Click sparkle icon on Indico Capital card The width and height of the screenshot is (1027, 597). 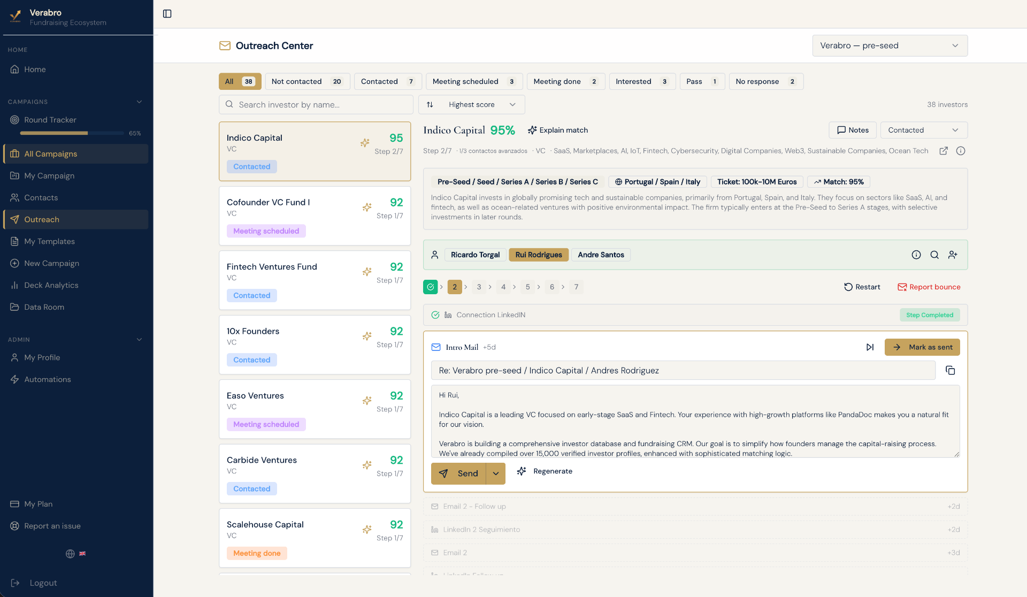click(x=365, y=143)
